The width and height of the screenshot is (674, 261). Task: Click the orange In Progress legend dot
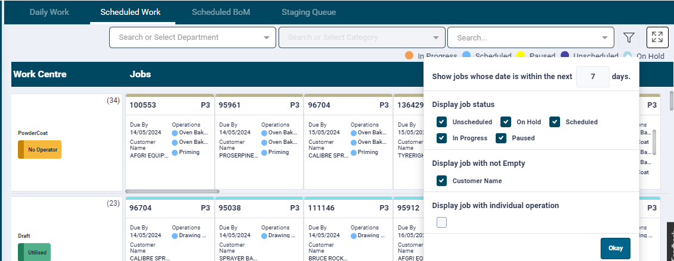coord(409,55)
